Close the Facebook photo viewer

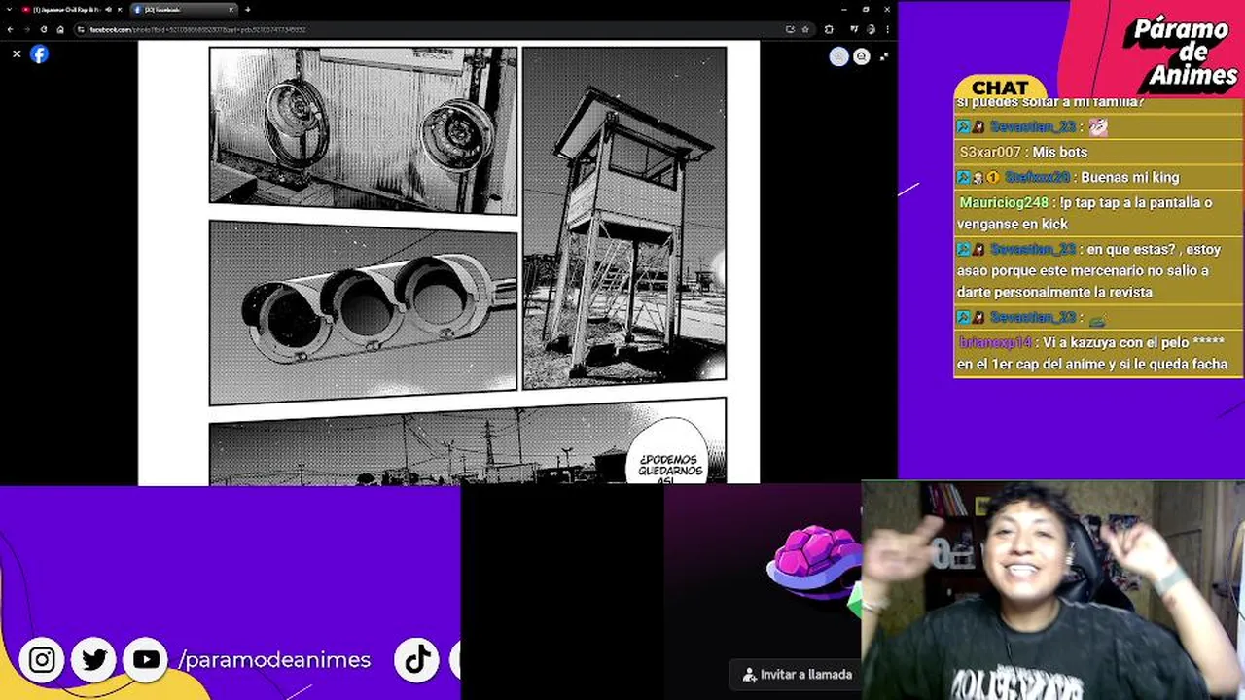click(x=17, y=54)
